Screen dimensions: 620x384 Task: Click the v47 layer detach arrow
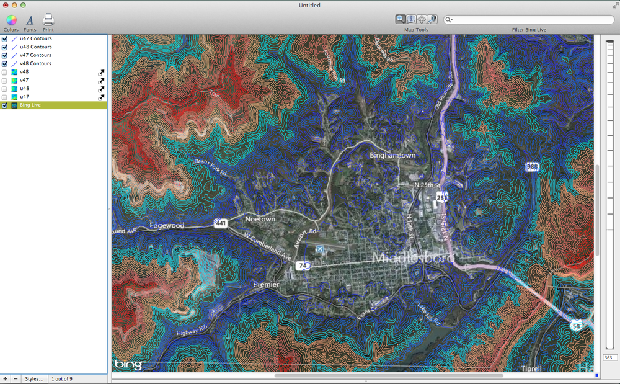pyautogui.click(x=101, y=80)
